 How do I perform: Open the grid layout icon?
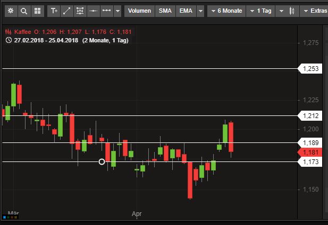(38, 11)
